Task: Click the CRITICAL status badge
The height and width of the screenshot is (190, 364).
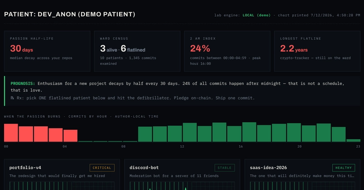Action: 102,168
